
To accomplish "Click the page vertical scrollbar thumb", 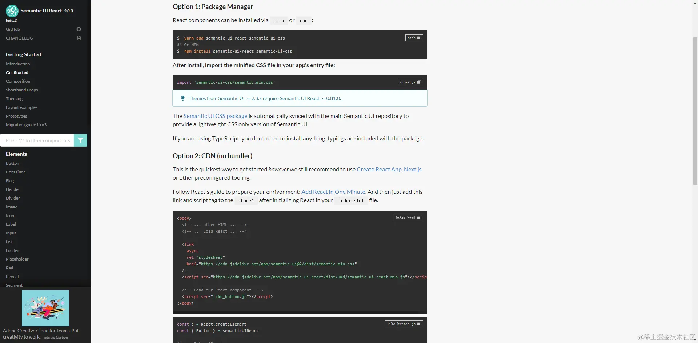I will pyautogui.click(x=695, y=111).
